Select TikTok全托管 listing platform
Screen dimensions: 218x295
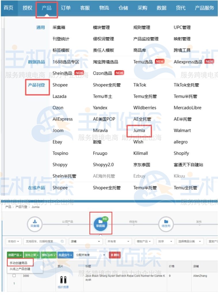pyautogui.click(x=186, y=85)
